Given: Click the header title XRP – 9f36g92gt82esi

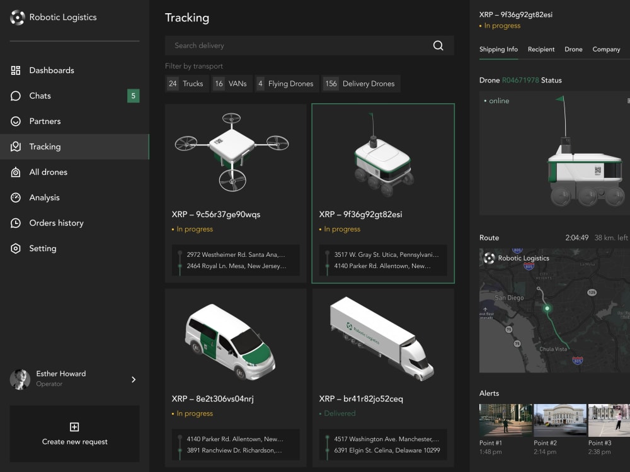Looking at the screenshot, I should (515, 14).
